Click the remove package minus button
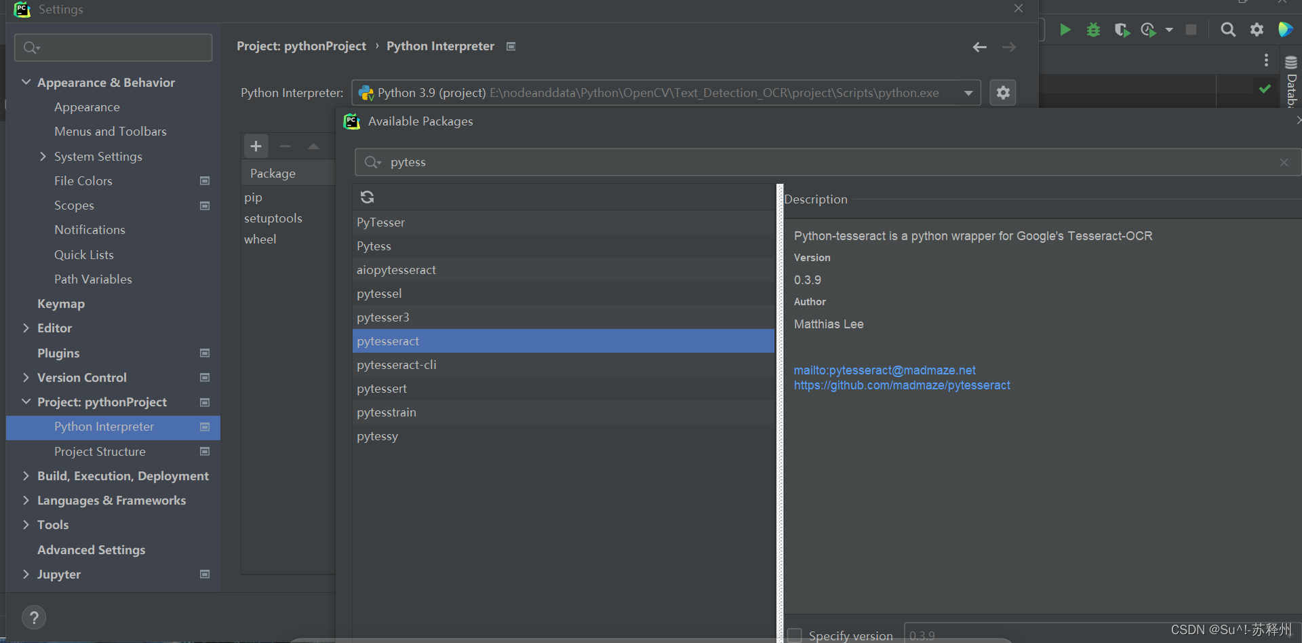 [285, 146]
